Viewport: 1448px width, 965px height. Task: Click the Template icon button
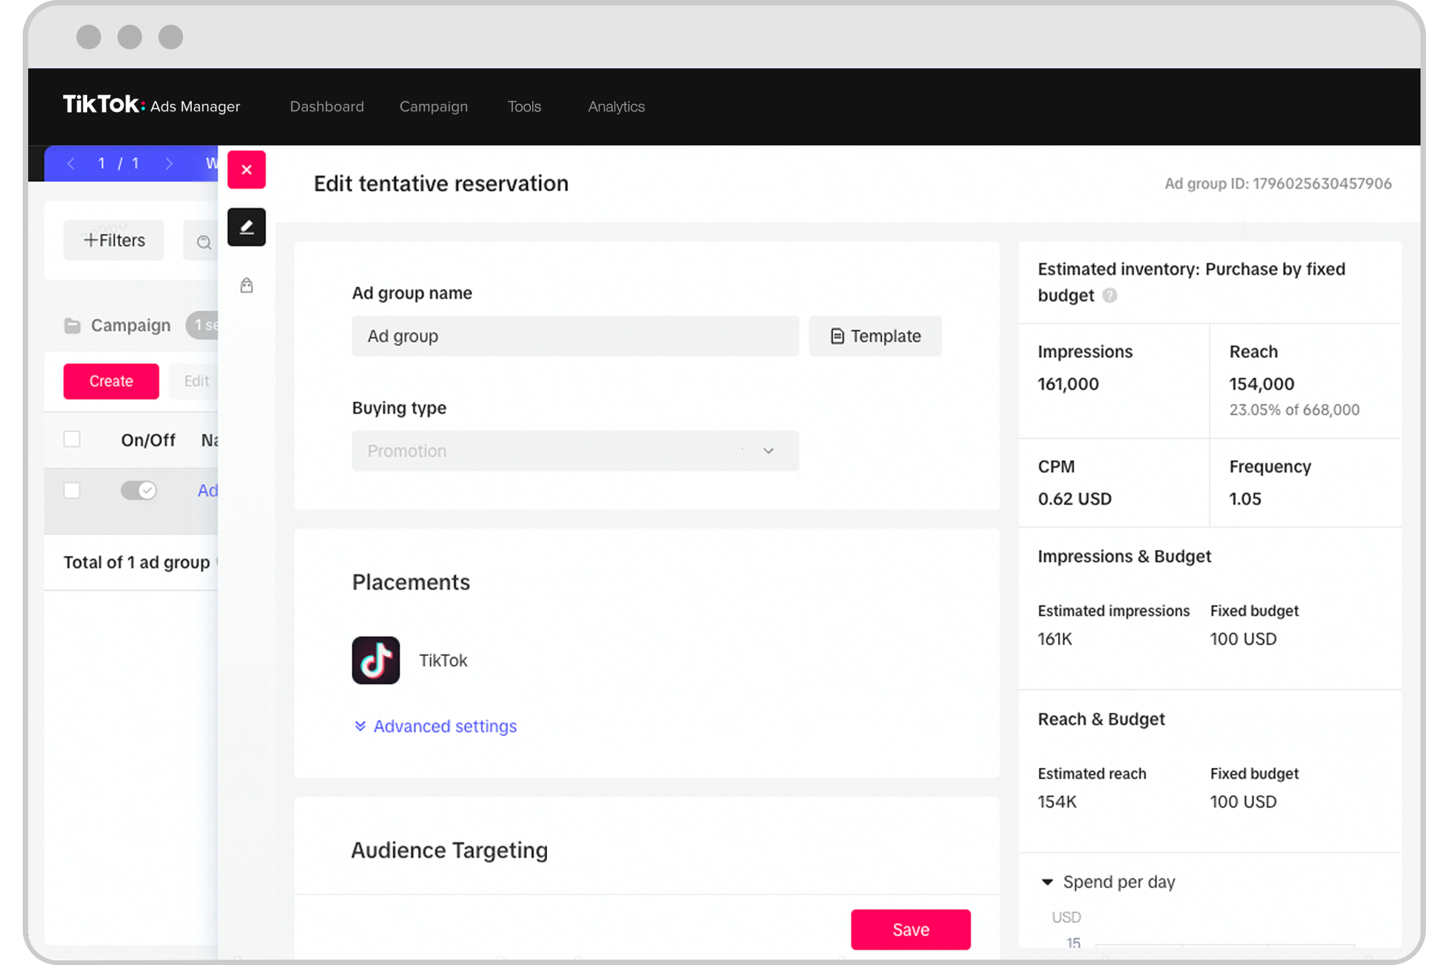tap(876, 335)
